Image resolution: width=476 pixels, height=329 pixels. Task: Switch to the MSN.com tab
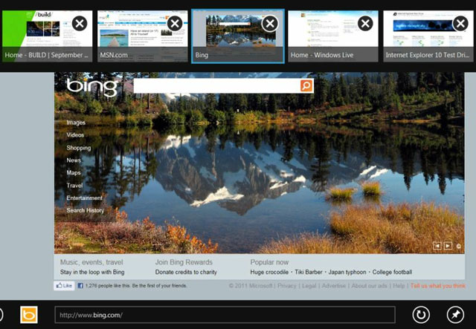(142, 36)
